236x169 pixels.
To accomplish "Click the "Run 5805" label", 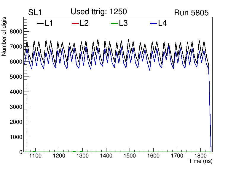I will 191,13.
